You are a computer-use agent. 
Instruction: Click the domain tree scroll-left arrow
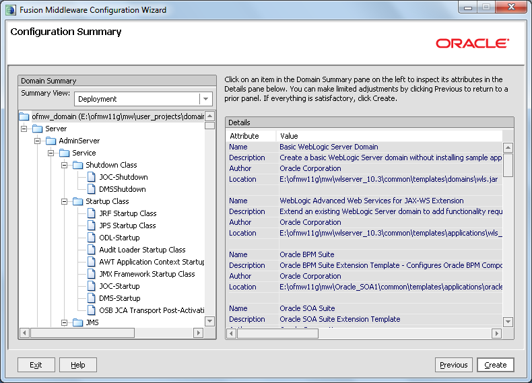click(x=24, y=333)
